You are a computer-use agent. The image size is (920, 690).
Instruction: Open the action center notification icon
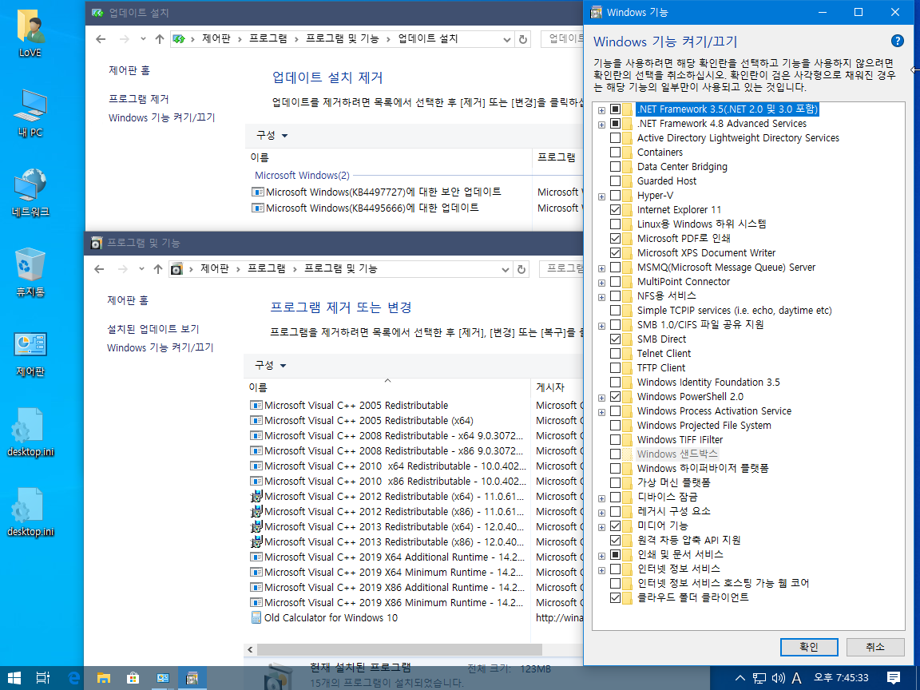894,678
